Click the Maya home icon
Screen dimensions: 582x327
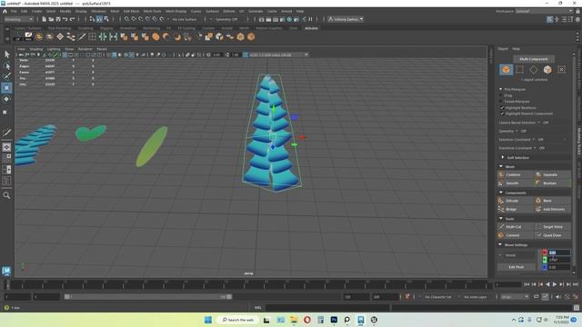click(5, 12)
